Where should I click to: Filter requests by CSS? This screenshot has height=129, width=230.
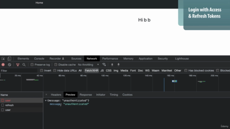click(x=109, y=71)
